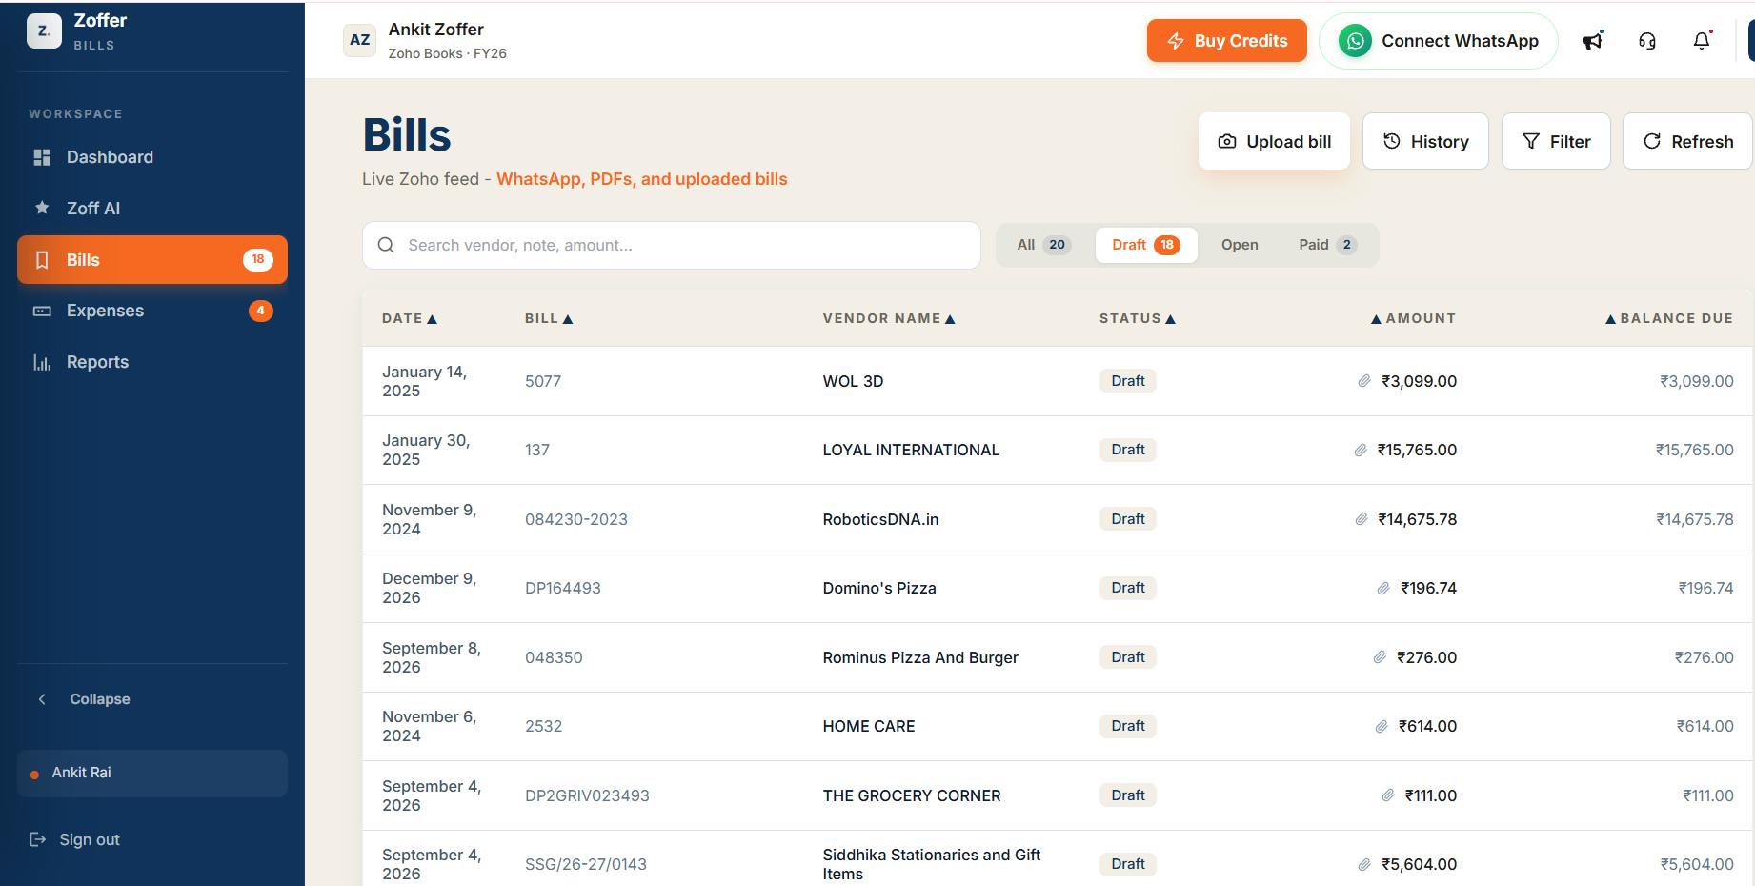The height and width of the screenshot is (886, 1755).
Task: Click the AZ organization avatar
Action: pyautogui.click(x=359, y=40)
